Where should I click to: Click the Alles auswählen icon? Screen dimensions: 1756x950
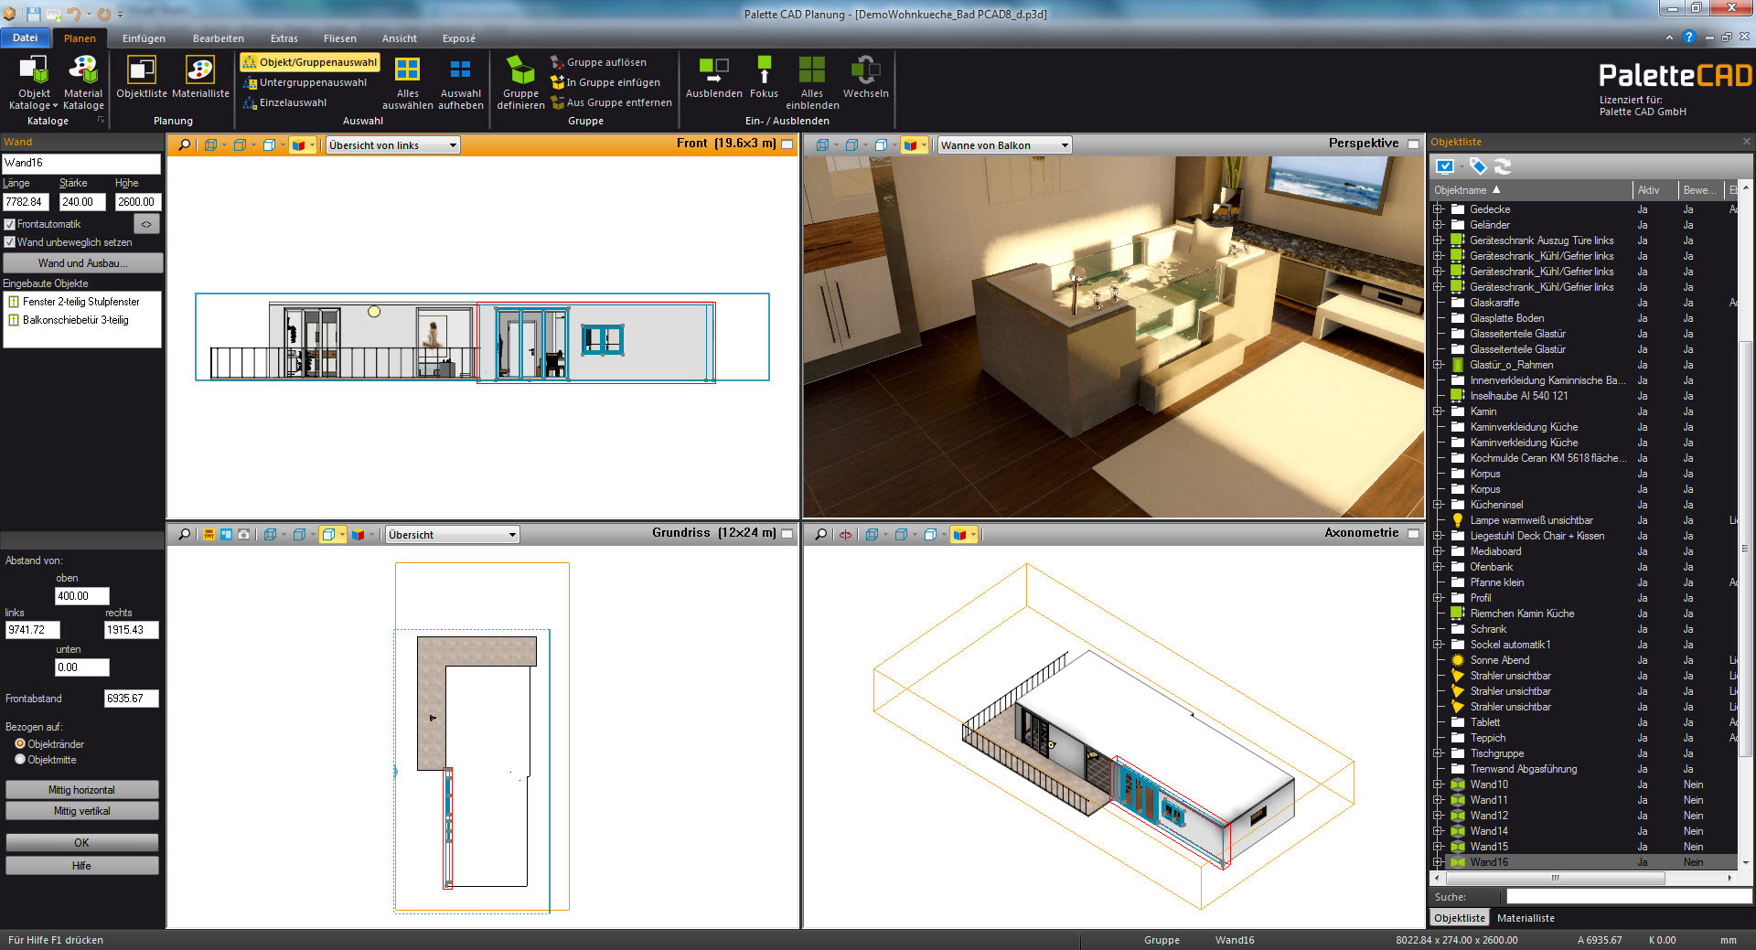407,71
